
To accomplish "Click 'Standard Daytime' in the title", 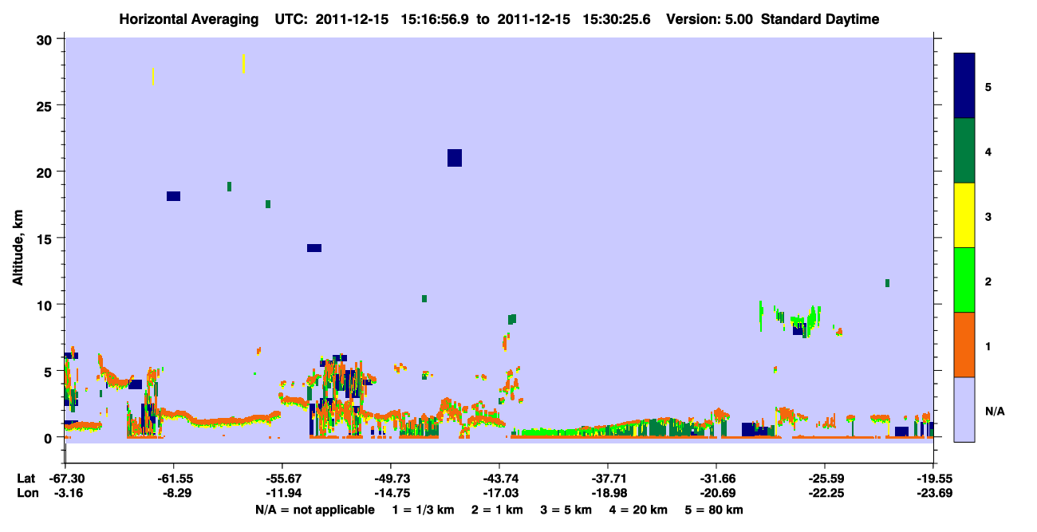I will click(x=820, y=19).
